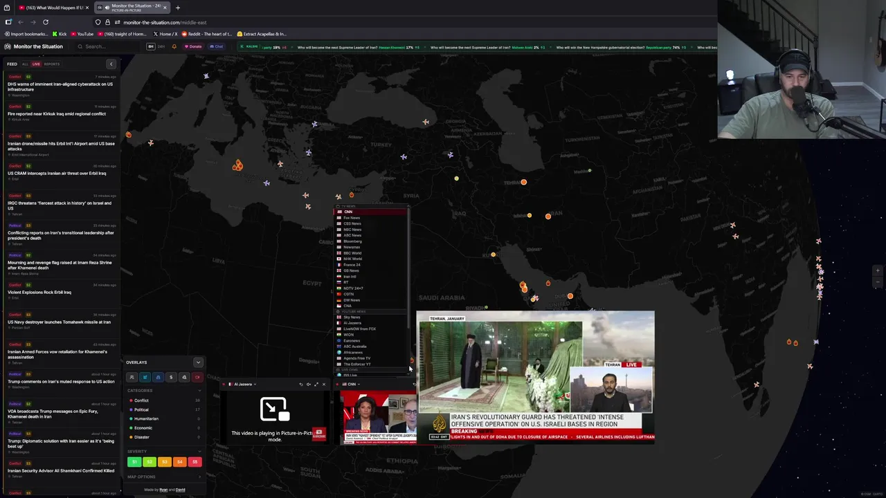886x498 pixels.
Task: Open a new browser tab
Action: click(177, 8)
